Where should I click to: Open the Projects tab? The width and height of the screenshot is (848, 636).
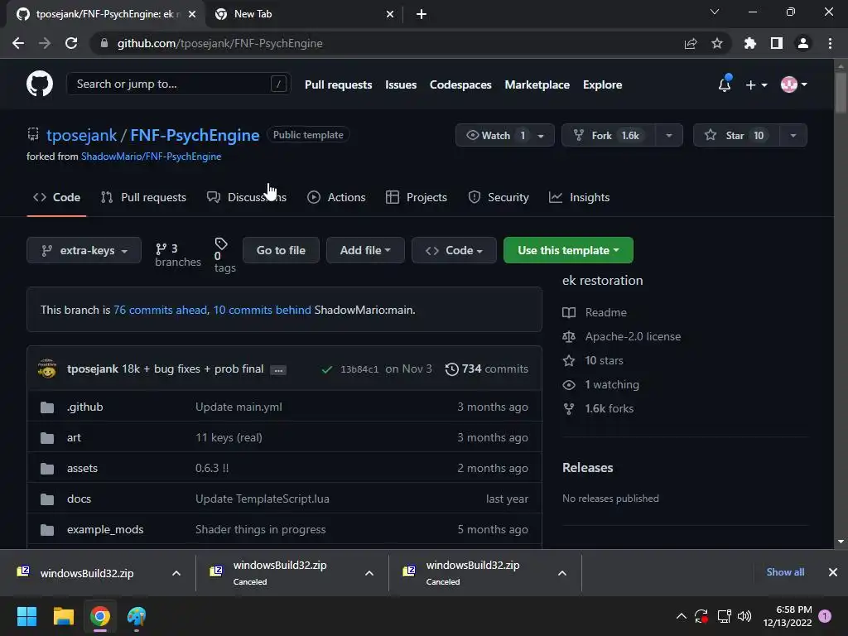click(x=417, y=197)
